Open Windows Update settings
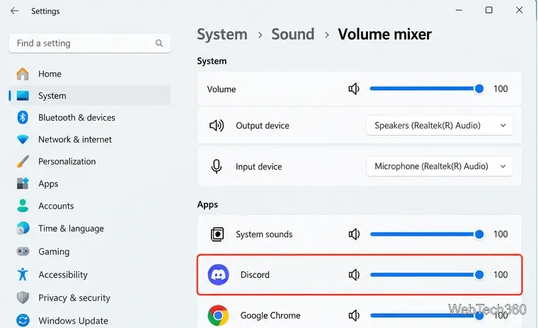538x328 pixels. click(90, 320)
